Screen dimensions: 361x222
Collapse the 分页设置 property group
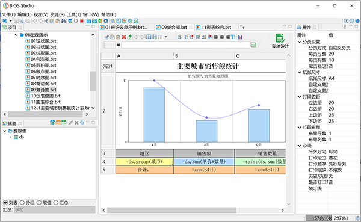300,42
